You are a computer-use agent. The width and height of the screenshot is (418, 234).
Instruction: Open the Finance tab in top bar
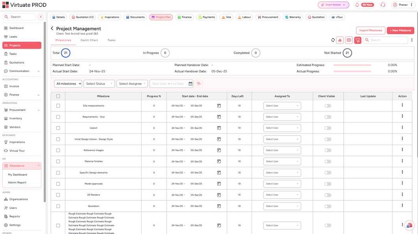pos(185,17)
